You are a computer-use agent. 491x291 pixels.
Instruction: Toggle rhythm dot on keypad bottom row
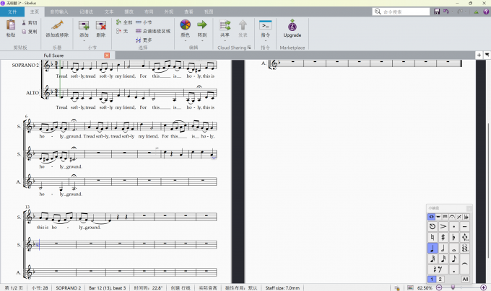pyautogui.click(x=453, y=269)
